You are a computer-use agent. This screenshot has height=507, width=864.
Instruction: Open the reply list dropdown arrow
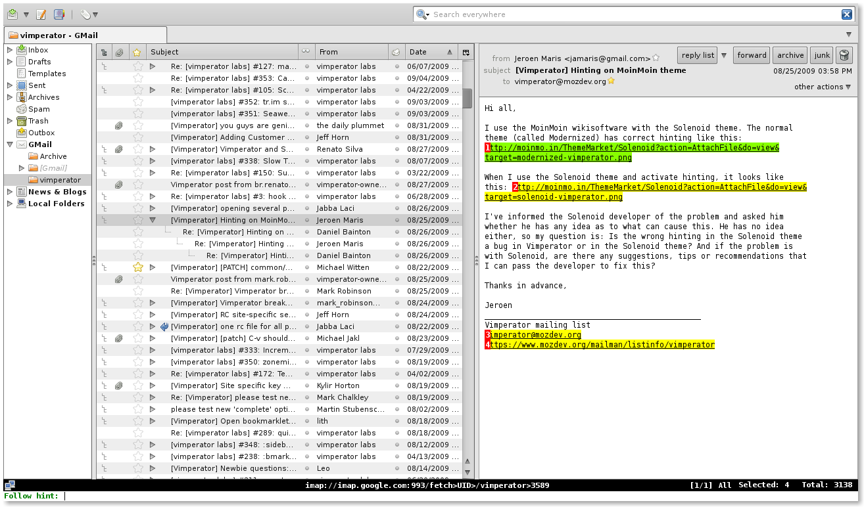click(724, 55)
